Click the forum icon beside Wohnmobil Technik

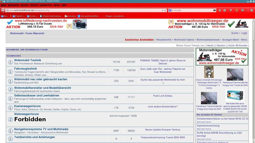point(11,62)
